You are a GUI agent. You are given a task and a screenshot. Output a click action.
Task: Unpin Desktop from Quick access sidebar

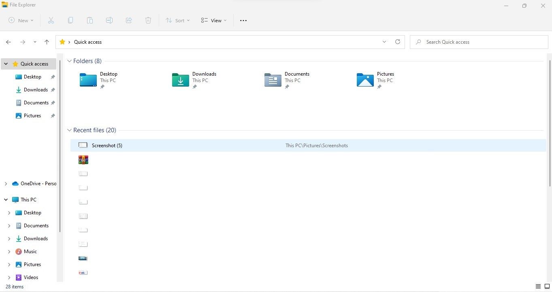(x=53, y=77)
